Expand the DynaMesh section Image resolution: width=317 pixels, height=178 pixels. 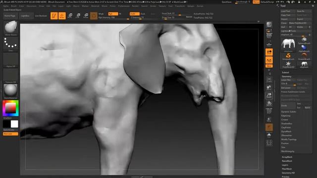pyautogui.click(x=286, y=132)
